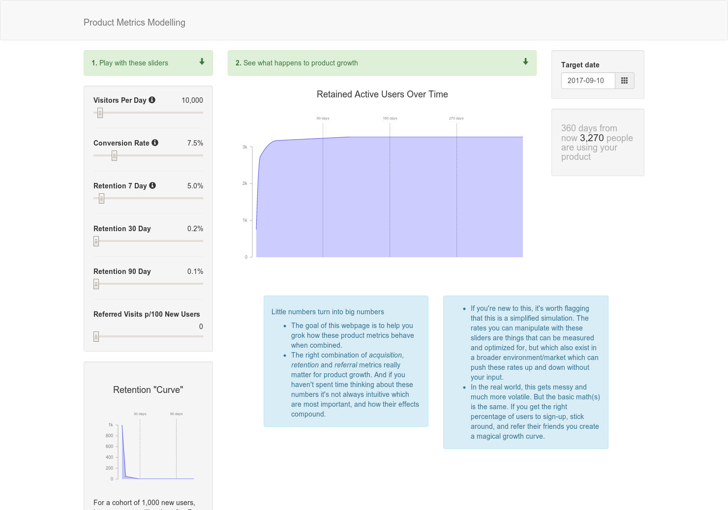Select the Visitors Per Day slider handle
Screen dimensions: 728x510
click(100, 113)
